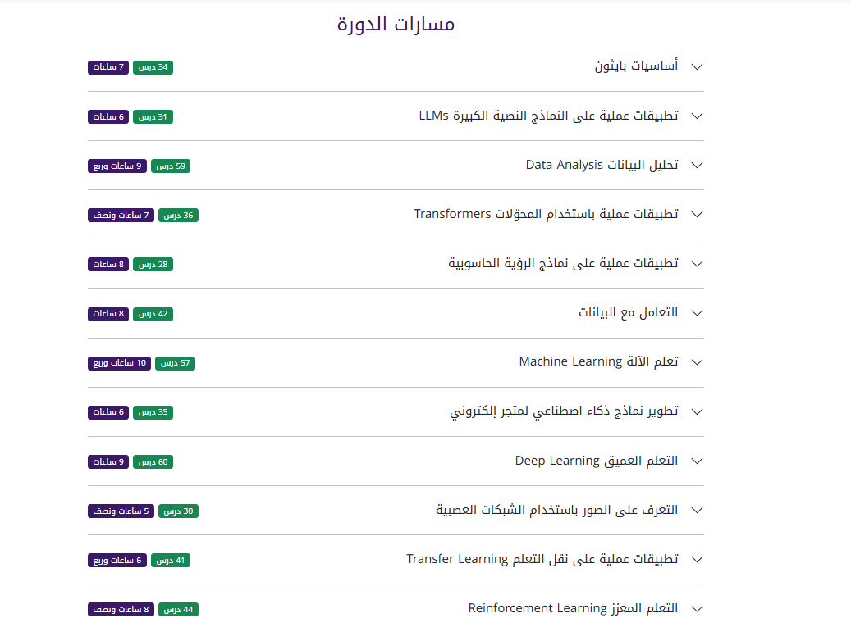Click the Transfer Learning chevron icon
This screenshot has width=851, height=641.
(698, 559)
